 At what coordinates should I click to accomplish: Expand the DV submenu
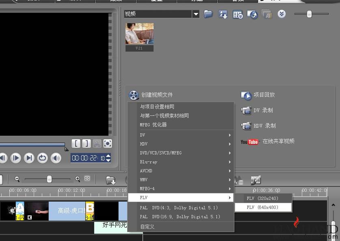click(x=181, y=135)
